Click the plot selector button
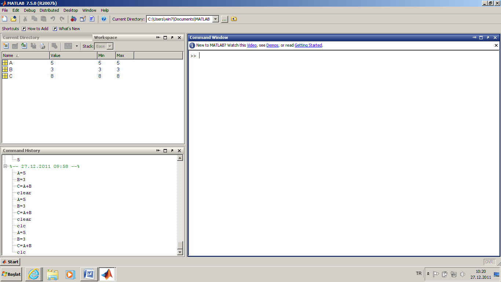The width and height of the screenshot is (501, 282). 68,46
